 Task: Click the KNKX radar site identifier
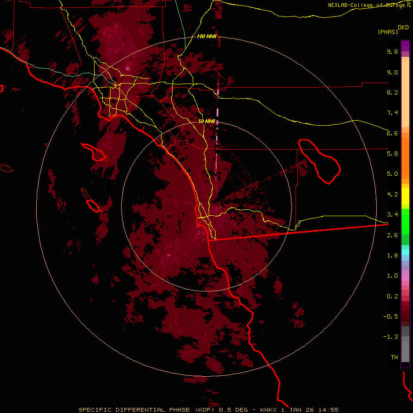pyautogui.click(x=268, y=410)
